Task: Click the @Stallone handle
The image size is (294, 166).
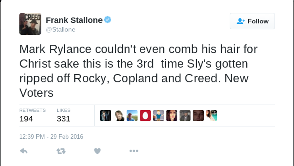Action: point(61,29)
